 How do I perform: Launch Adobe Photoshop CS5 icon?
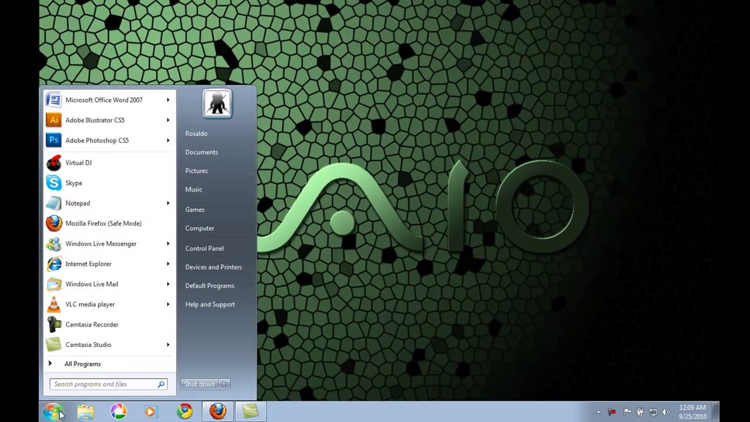pos(53,141)
